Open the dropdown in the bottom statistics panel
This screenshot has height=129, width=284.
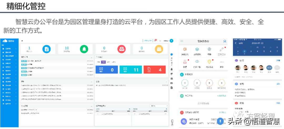[159, 106]
